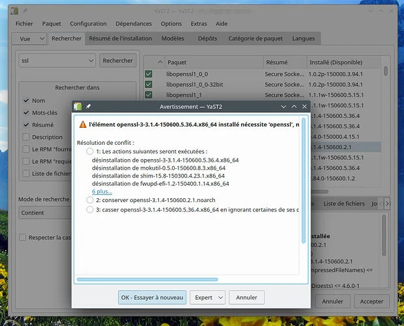Click the dialog's horizontal scrollbar
The width and height of the screenshot is (404, 326).
(147, 279)
